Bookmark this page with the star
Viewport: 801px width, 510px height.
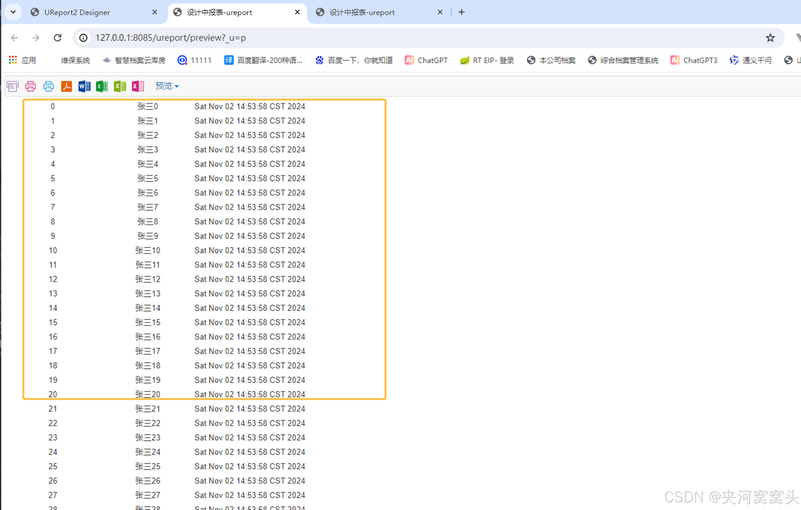pos(770,38)
